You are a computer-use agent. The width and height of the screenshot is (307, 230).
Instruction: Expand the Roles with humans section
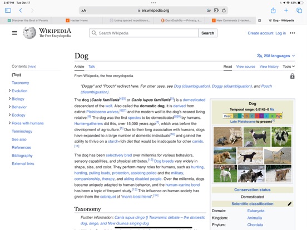click(x=9, y=123)
